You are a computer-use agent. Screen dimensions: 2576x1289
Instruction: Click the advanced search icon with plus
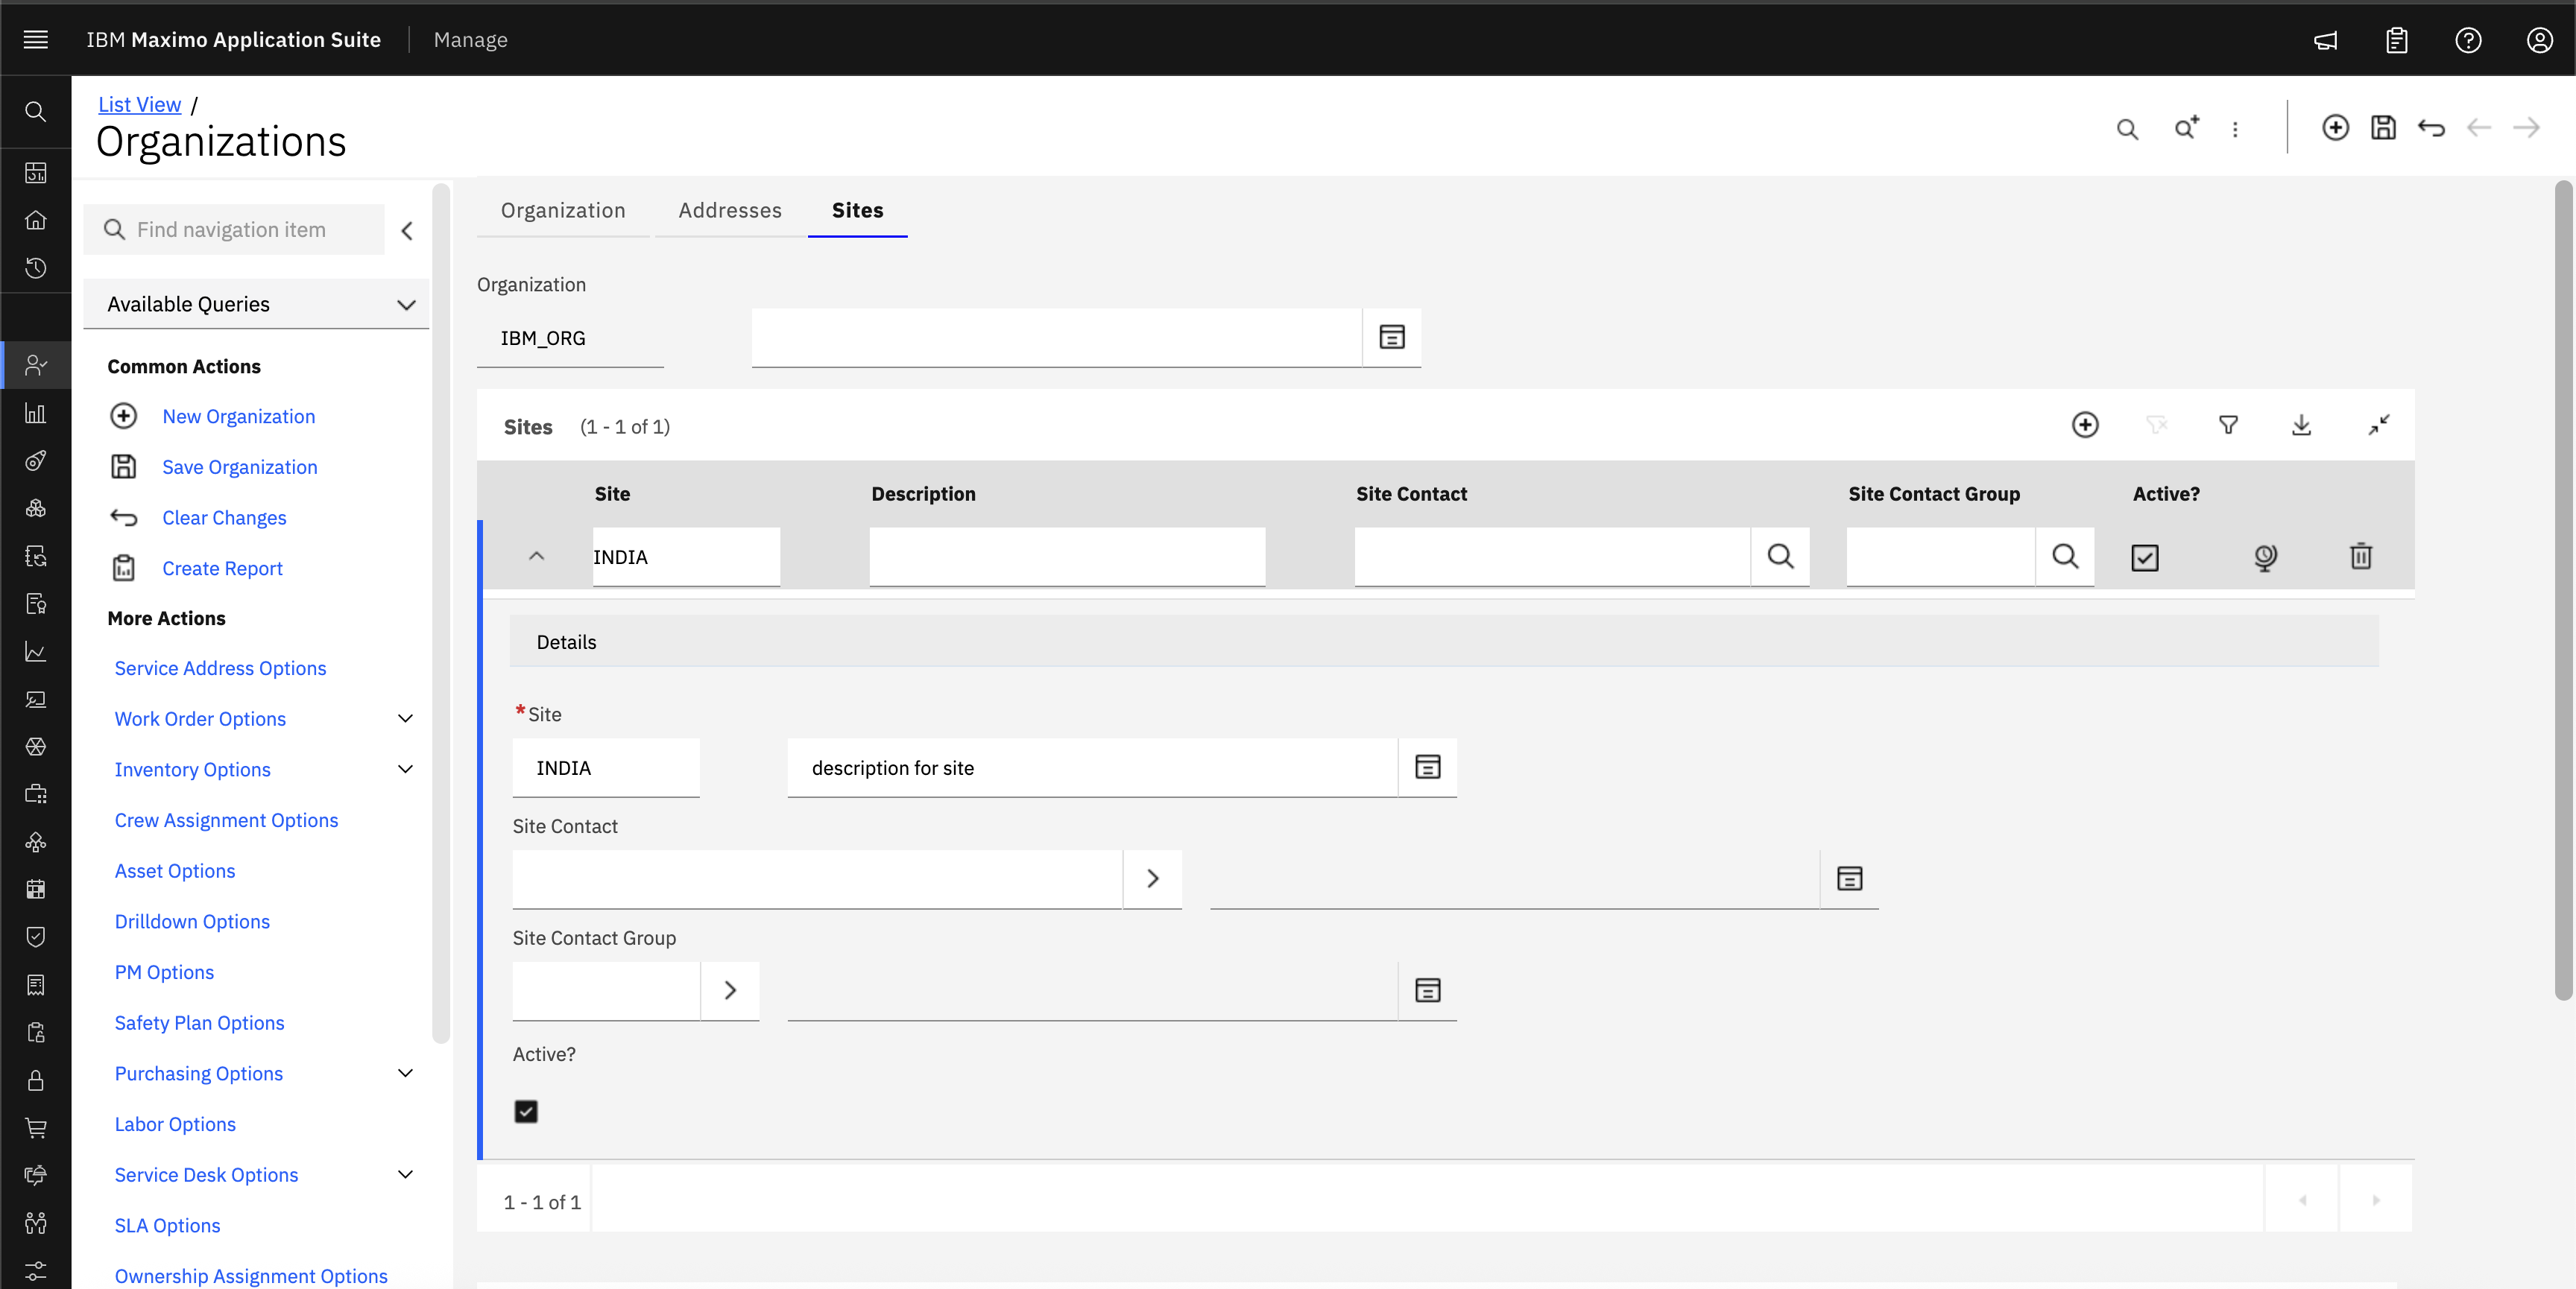2186,128
